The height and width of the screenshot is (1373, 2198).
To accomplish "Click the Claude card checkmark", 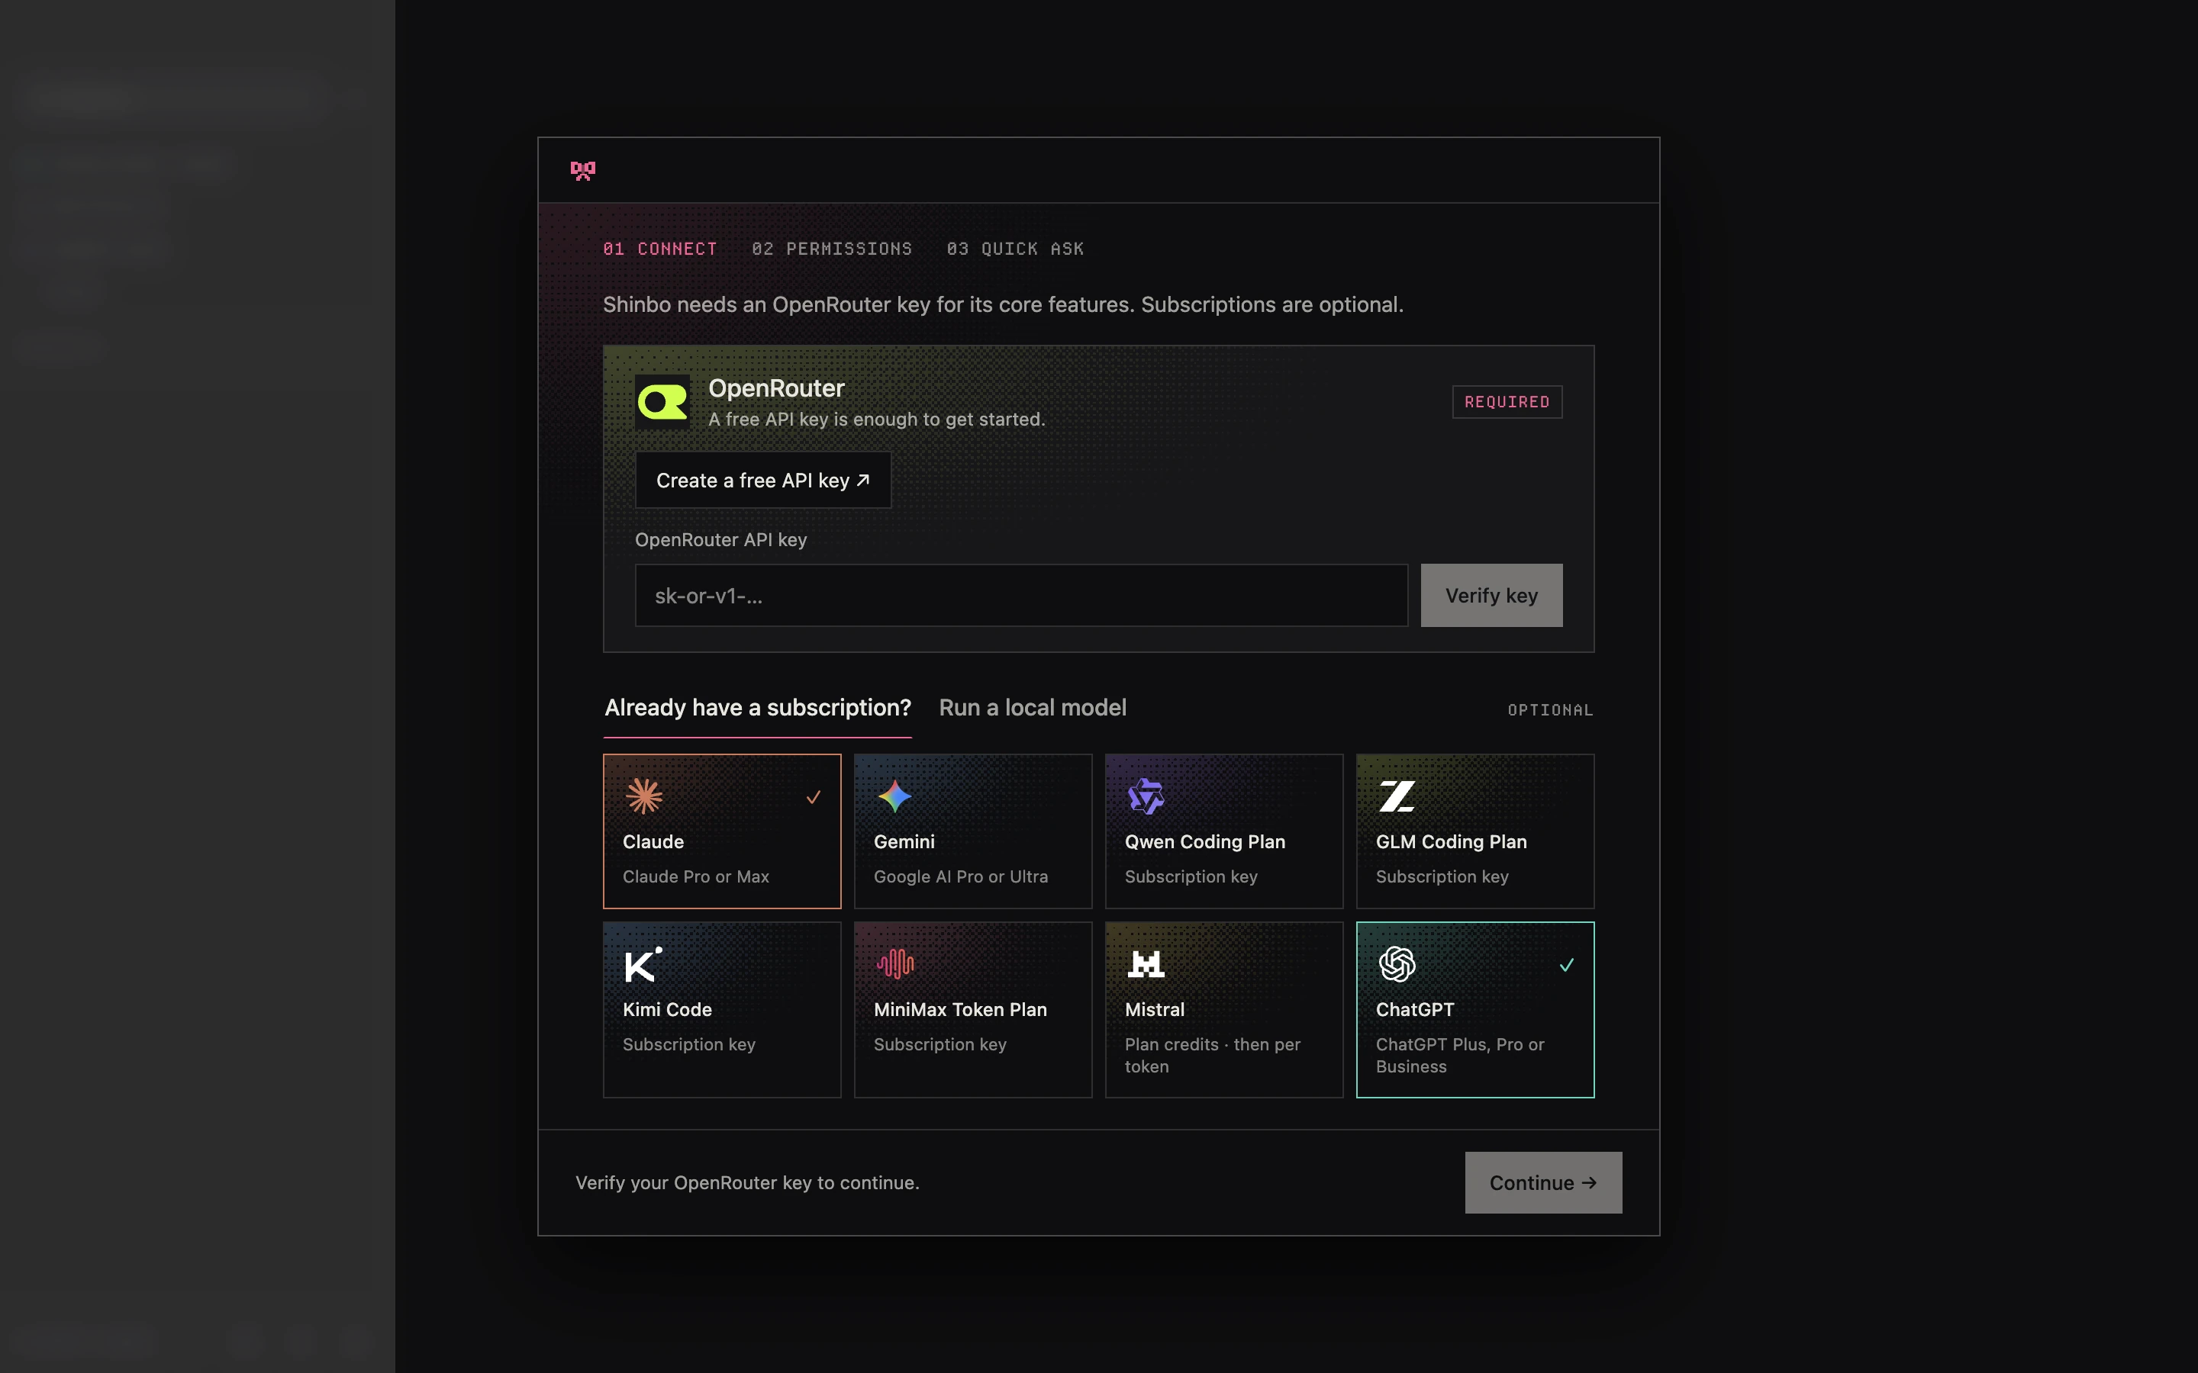I will coord(813,797).
